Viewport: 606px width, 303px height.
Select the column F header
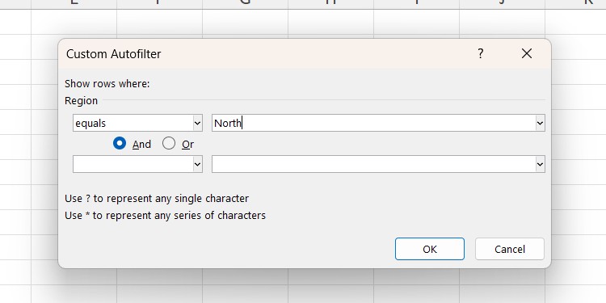pos(159,4)
